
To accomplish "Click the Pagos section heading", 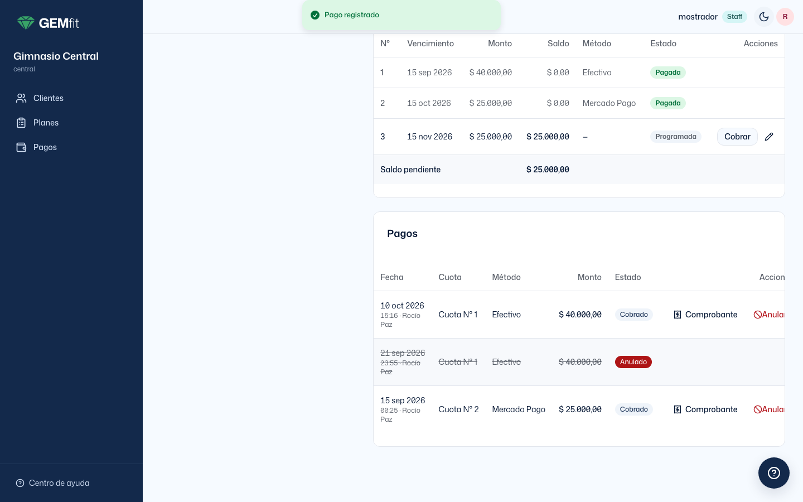I will coord(402,234).
